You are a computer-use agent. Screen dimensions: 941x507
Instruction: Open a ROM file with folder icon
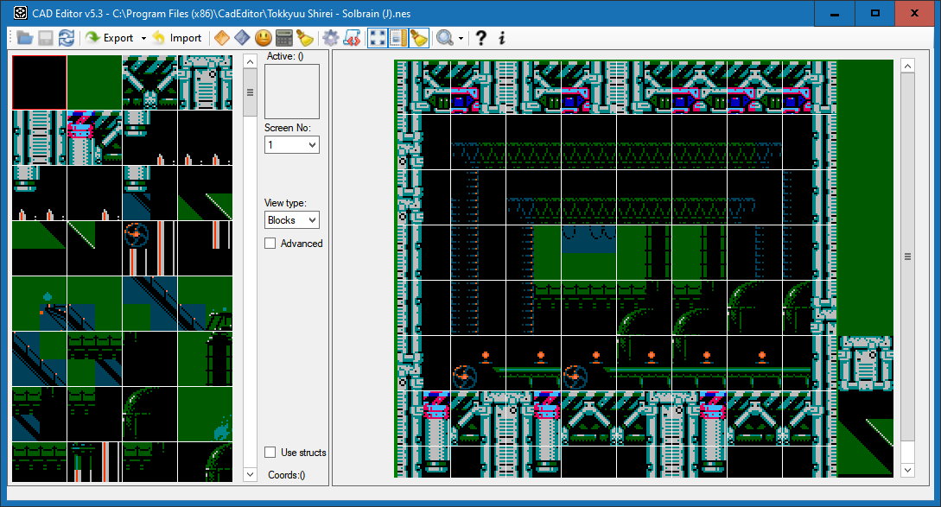click(x=24, y=38)
